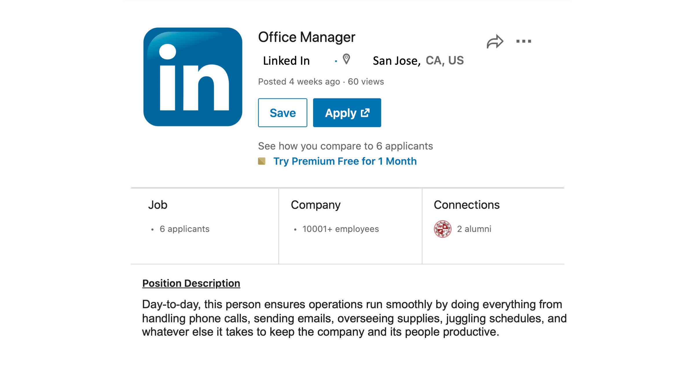Viewport: 695px width, 390px height.
Task: Select the Job section heading
Action: pos(158,205)
